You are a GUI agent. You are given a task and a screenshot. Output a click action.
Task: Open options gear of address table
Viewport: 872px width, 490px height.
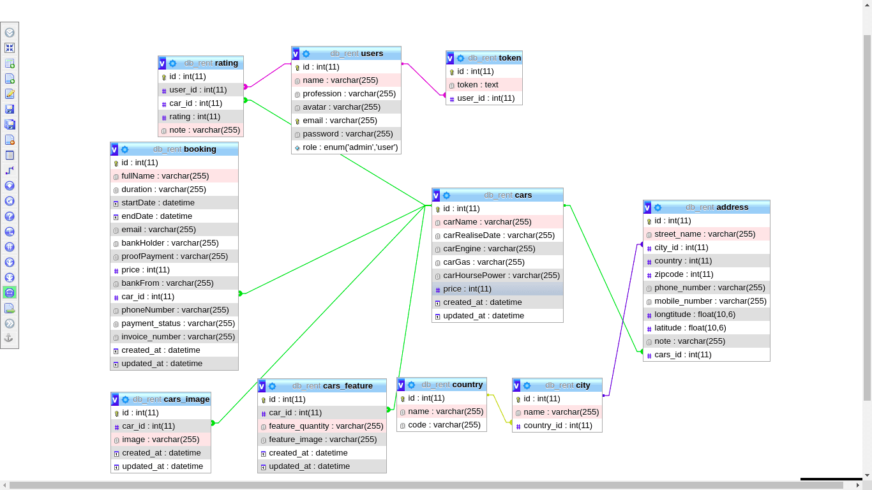click(658, 207)
